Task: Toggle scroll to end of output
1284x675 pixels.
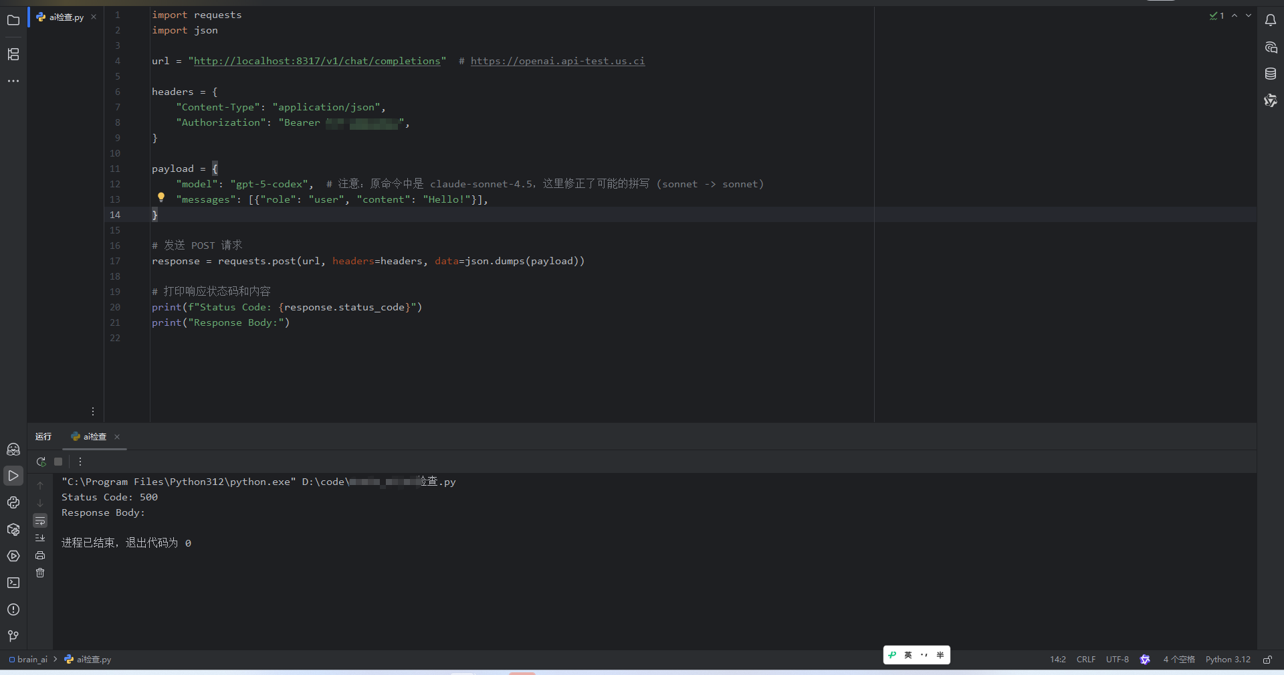Action: [40, 538]
